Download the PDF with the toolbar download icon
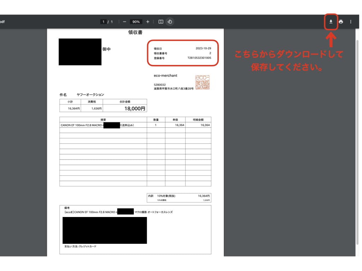Viewport: 362px width, 271px height. (331, 22)
